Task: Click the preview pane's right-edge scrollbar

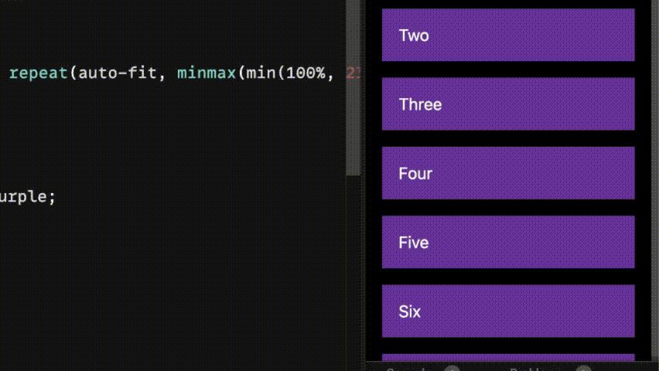Action: 655,181
